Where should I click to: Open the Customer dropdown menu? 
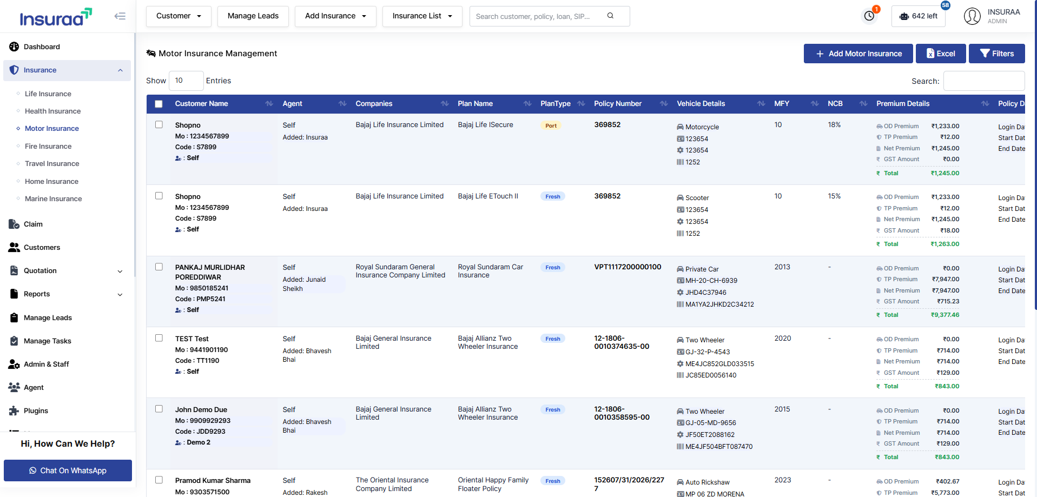click(x=179, y=16)
